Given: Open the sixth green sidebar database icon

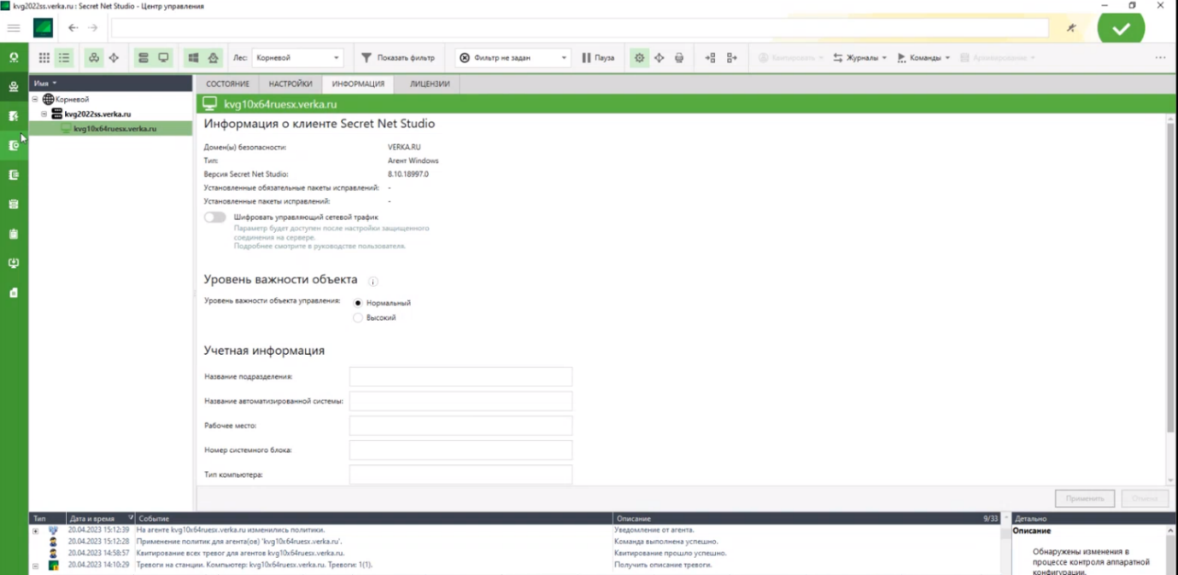Looking at the screenshot, I should [x=14, y=204].
